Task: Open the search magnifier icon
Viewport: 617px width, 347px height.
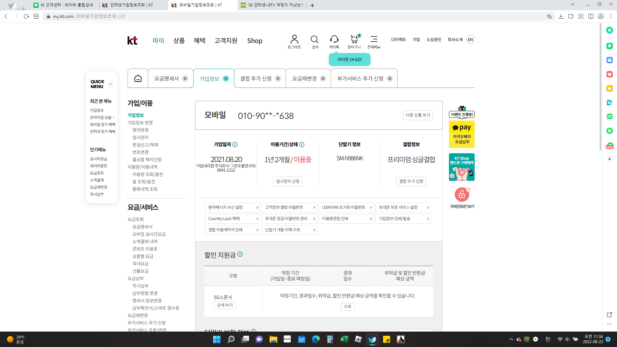Action: tap(314, 40)
